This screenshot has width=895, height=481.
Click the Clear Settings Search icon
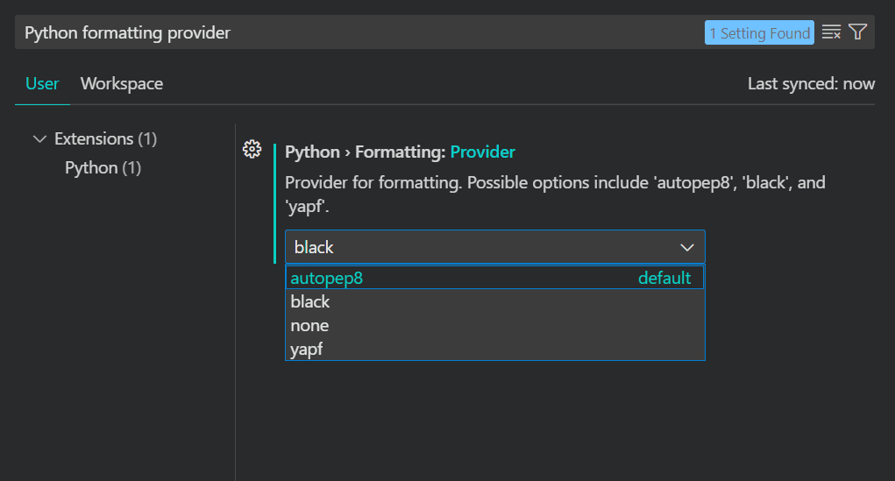831,32
